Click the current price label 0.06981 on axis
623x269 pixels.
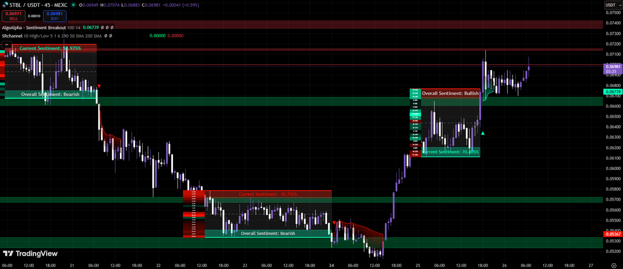pos(613,69)
